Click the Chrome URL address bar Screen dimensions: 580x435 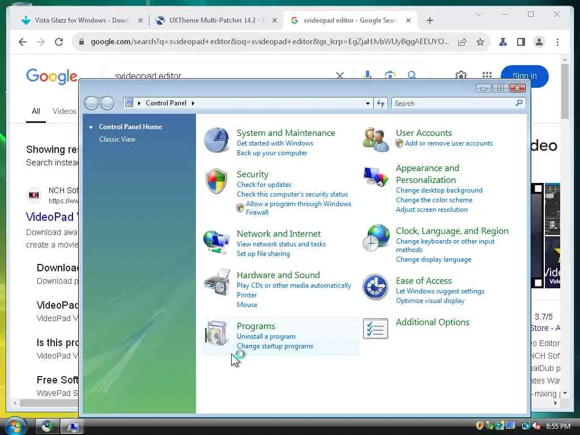270,42
